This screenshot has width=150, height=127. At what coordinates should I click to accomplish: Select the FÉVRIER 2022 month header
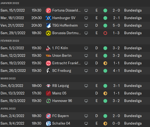click(x=10, y=41)
